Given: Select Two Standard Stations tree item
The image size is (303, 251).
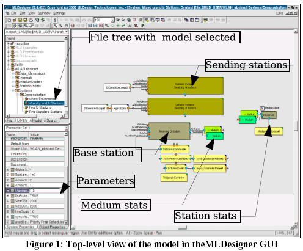Looking at the screenshot, I should pos(45,112).
